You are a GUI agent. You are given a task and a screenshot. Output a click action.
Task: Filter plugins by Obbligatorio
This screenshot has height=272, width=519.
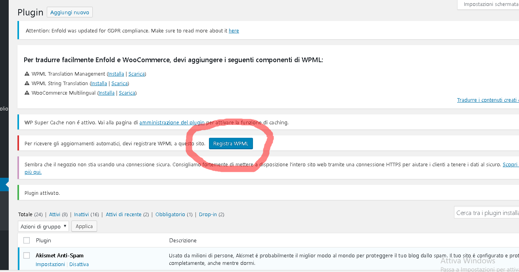coord(170,214)
